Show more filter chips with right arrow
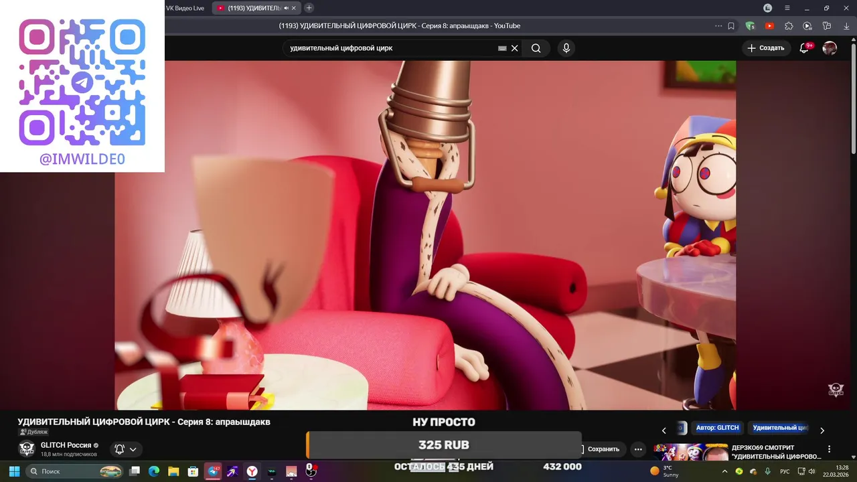The height and width of the screenshot is (482, 857). (x=822, y=430)
